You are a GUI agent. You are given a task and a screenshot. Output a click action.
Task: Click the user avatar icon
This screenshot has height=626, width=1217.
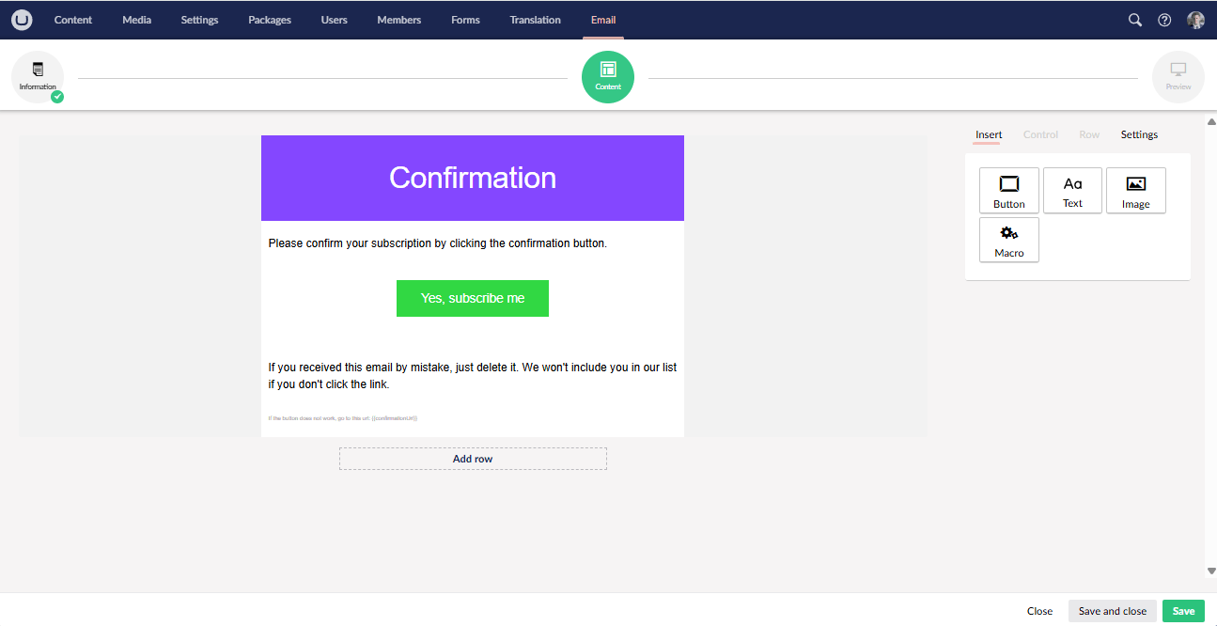(x=1195, y=20)
